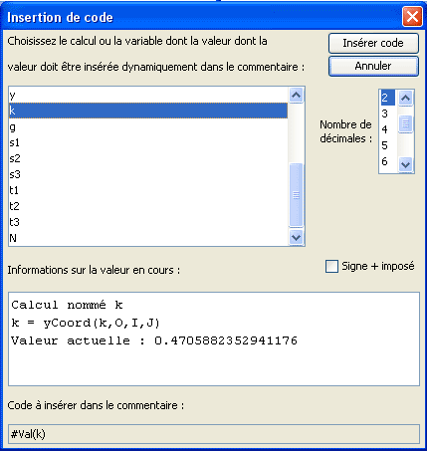
Task: Click the Insérer code button
Action: click(373, 43)
